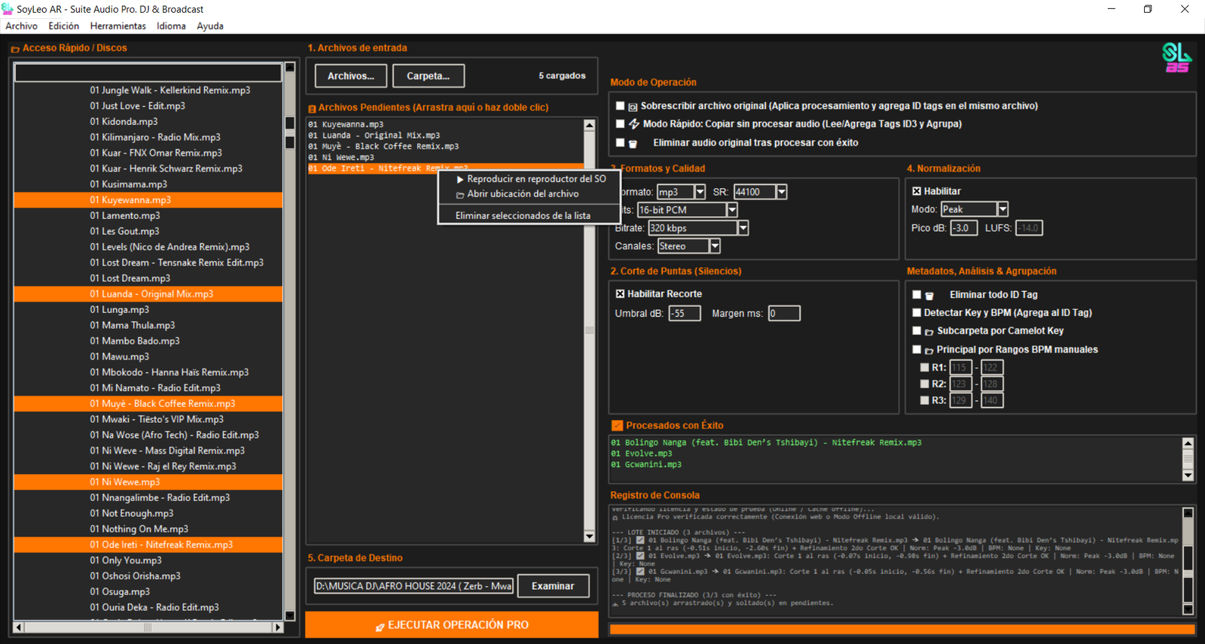Viewport: 1205px width, 644px height.
Task: Click the Carpeta... button
Action: pyautogui.click(x=428, y=76)
